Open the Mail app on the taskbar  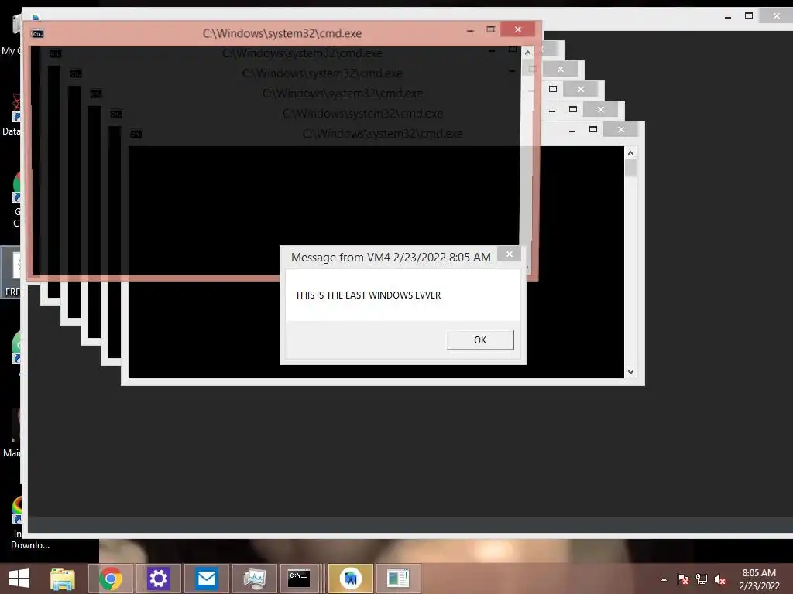pos(206,579)
